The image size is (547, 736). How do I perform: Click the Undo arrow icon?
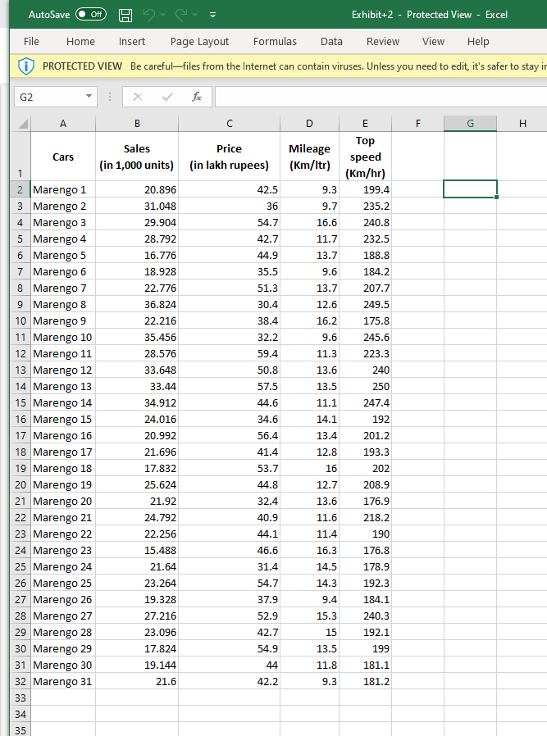pos(148,15)
